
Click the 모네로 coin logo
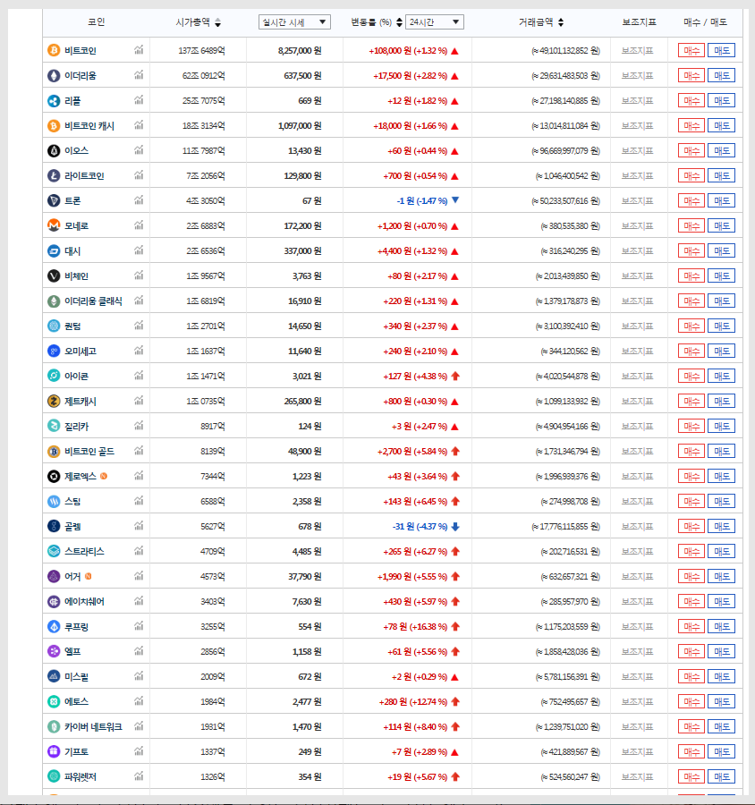54,226
